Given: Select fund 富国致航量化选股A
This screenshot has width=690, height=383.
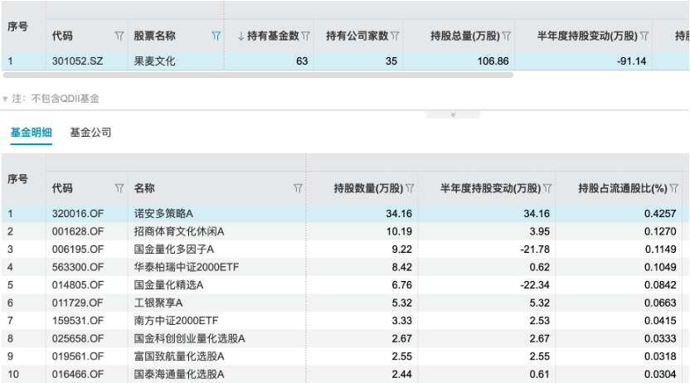Looking at the screenshot, I should pyautogui.click(x=179, y=356).
